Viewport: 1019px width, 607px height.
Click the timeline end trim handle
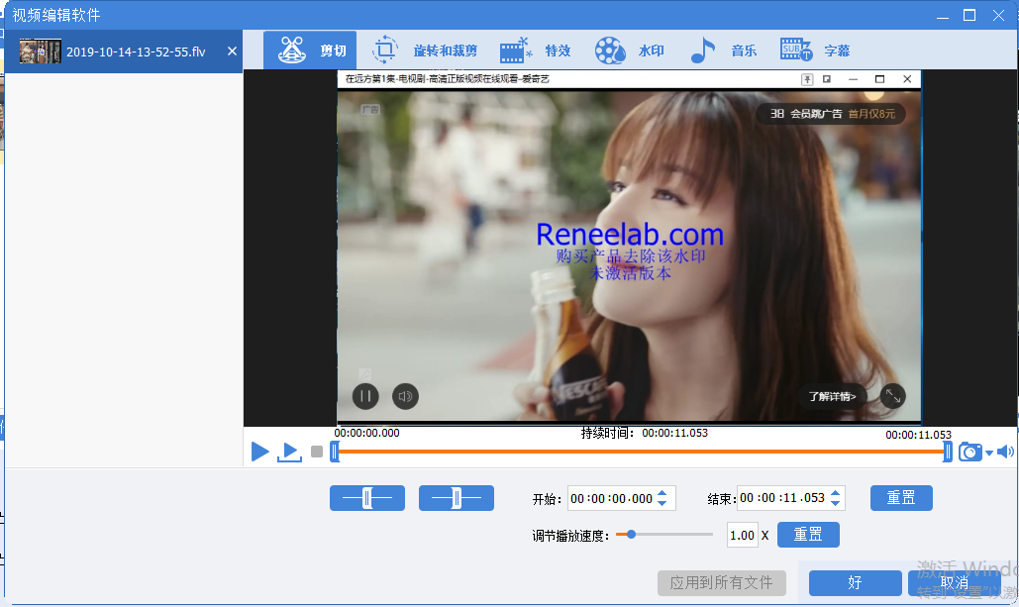[x=948, y=451]
